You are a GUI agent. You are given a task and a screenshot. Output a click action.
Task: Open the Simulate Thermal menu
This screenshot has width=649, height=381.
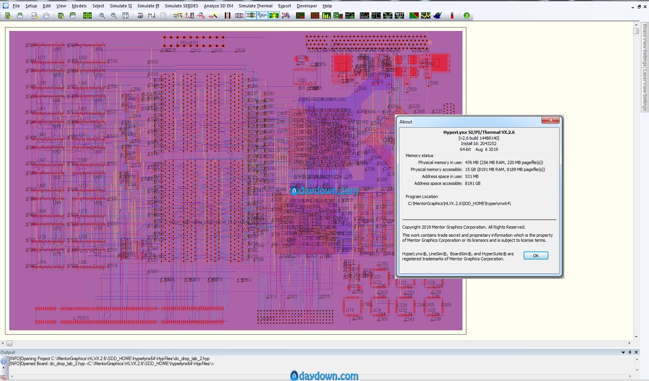[255, 6]
